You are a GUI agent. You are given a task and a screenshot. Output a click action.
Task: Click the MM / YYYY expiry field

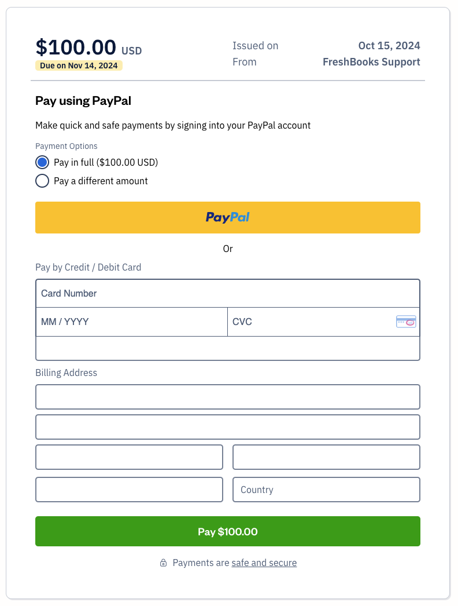coord(132,322)
